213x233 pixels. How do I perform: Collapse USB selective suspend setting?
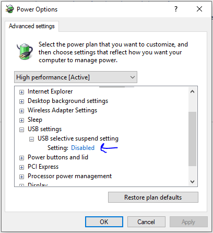click(31, 139)
